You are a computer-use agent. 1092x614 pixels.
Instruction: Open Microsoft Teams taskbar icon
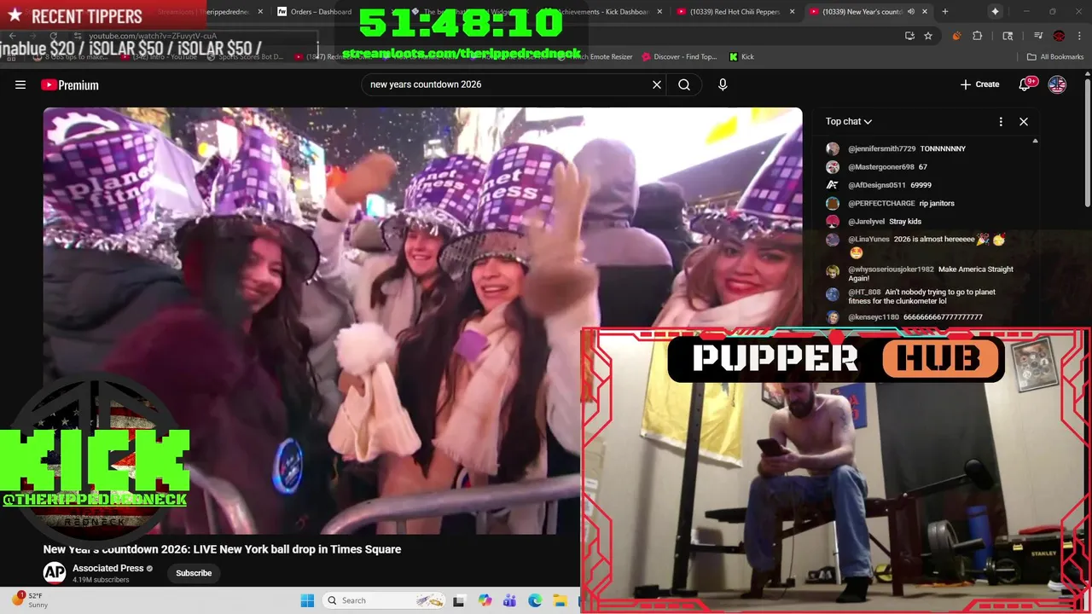(x=509, y=600)
